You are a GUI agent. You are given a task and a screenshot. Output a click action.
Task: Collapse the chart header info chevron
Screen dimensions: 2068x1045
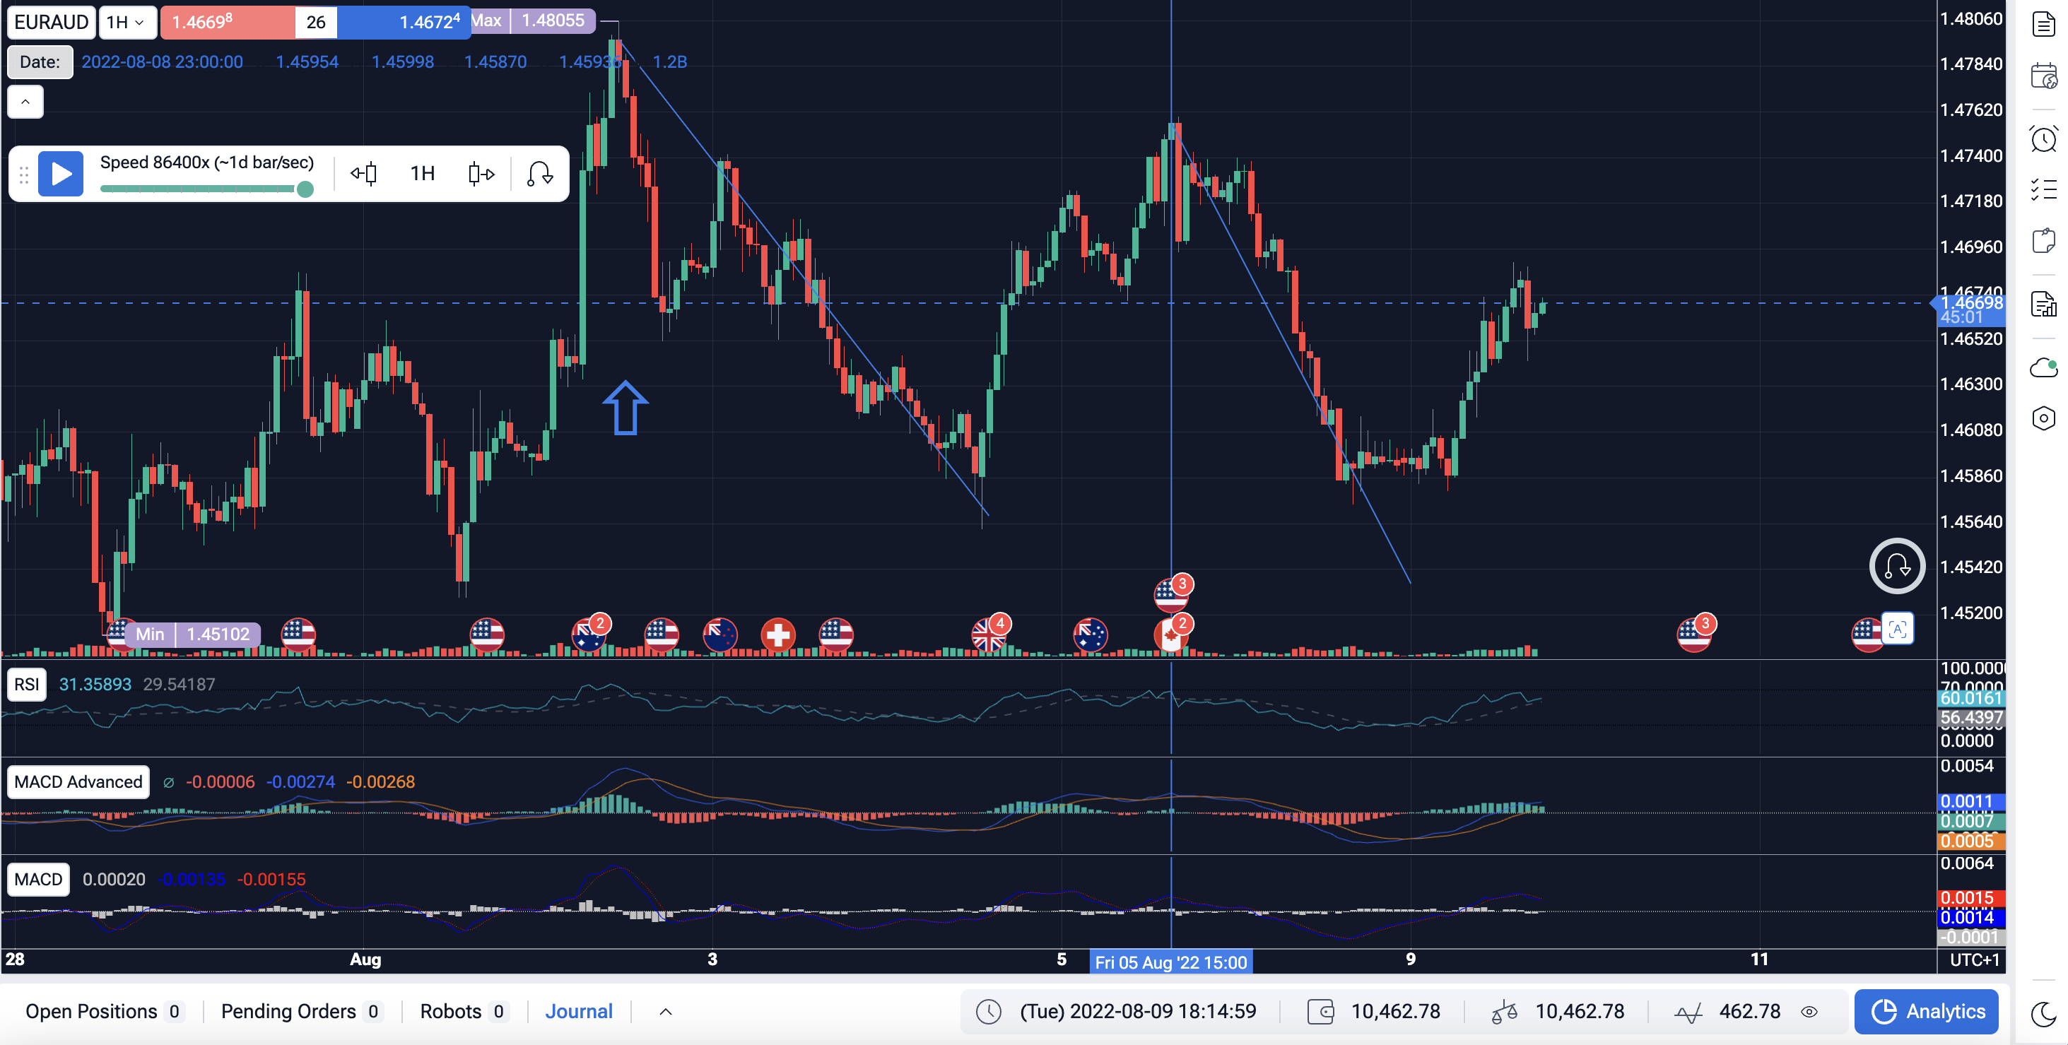(25, 102)
